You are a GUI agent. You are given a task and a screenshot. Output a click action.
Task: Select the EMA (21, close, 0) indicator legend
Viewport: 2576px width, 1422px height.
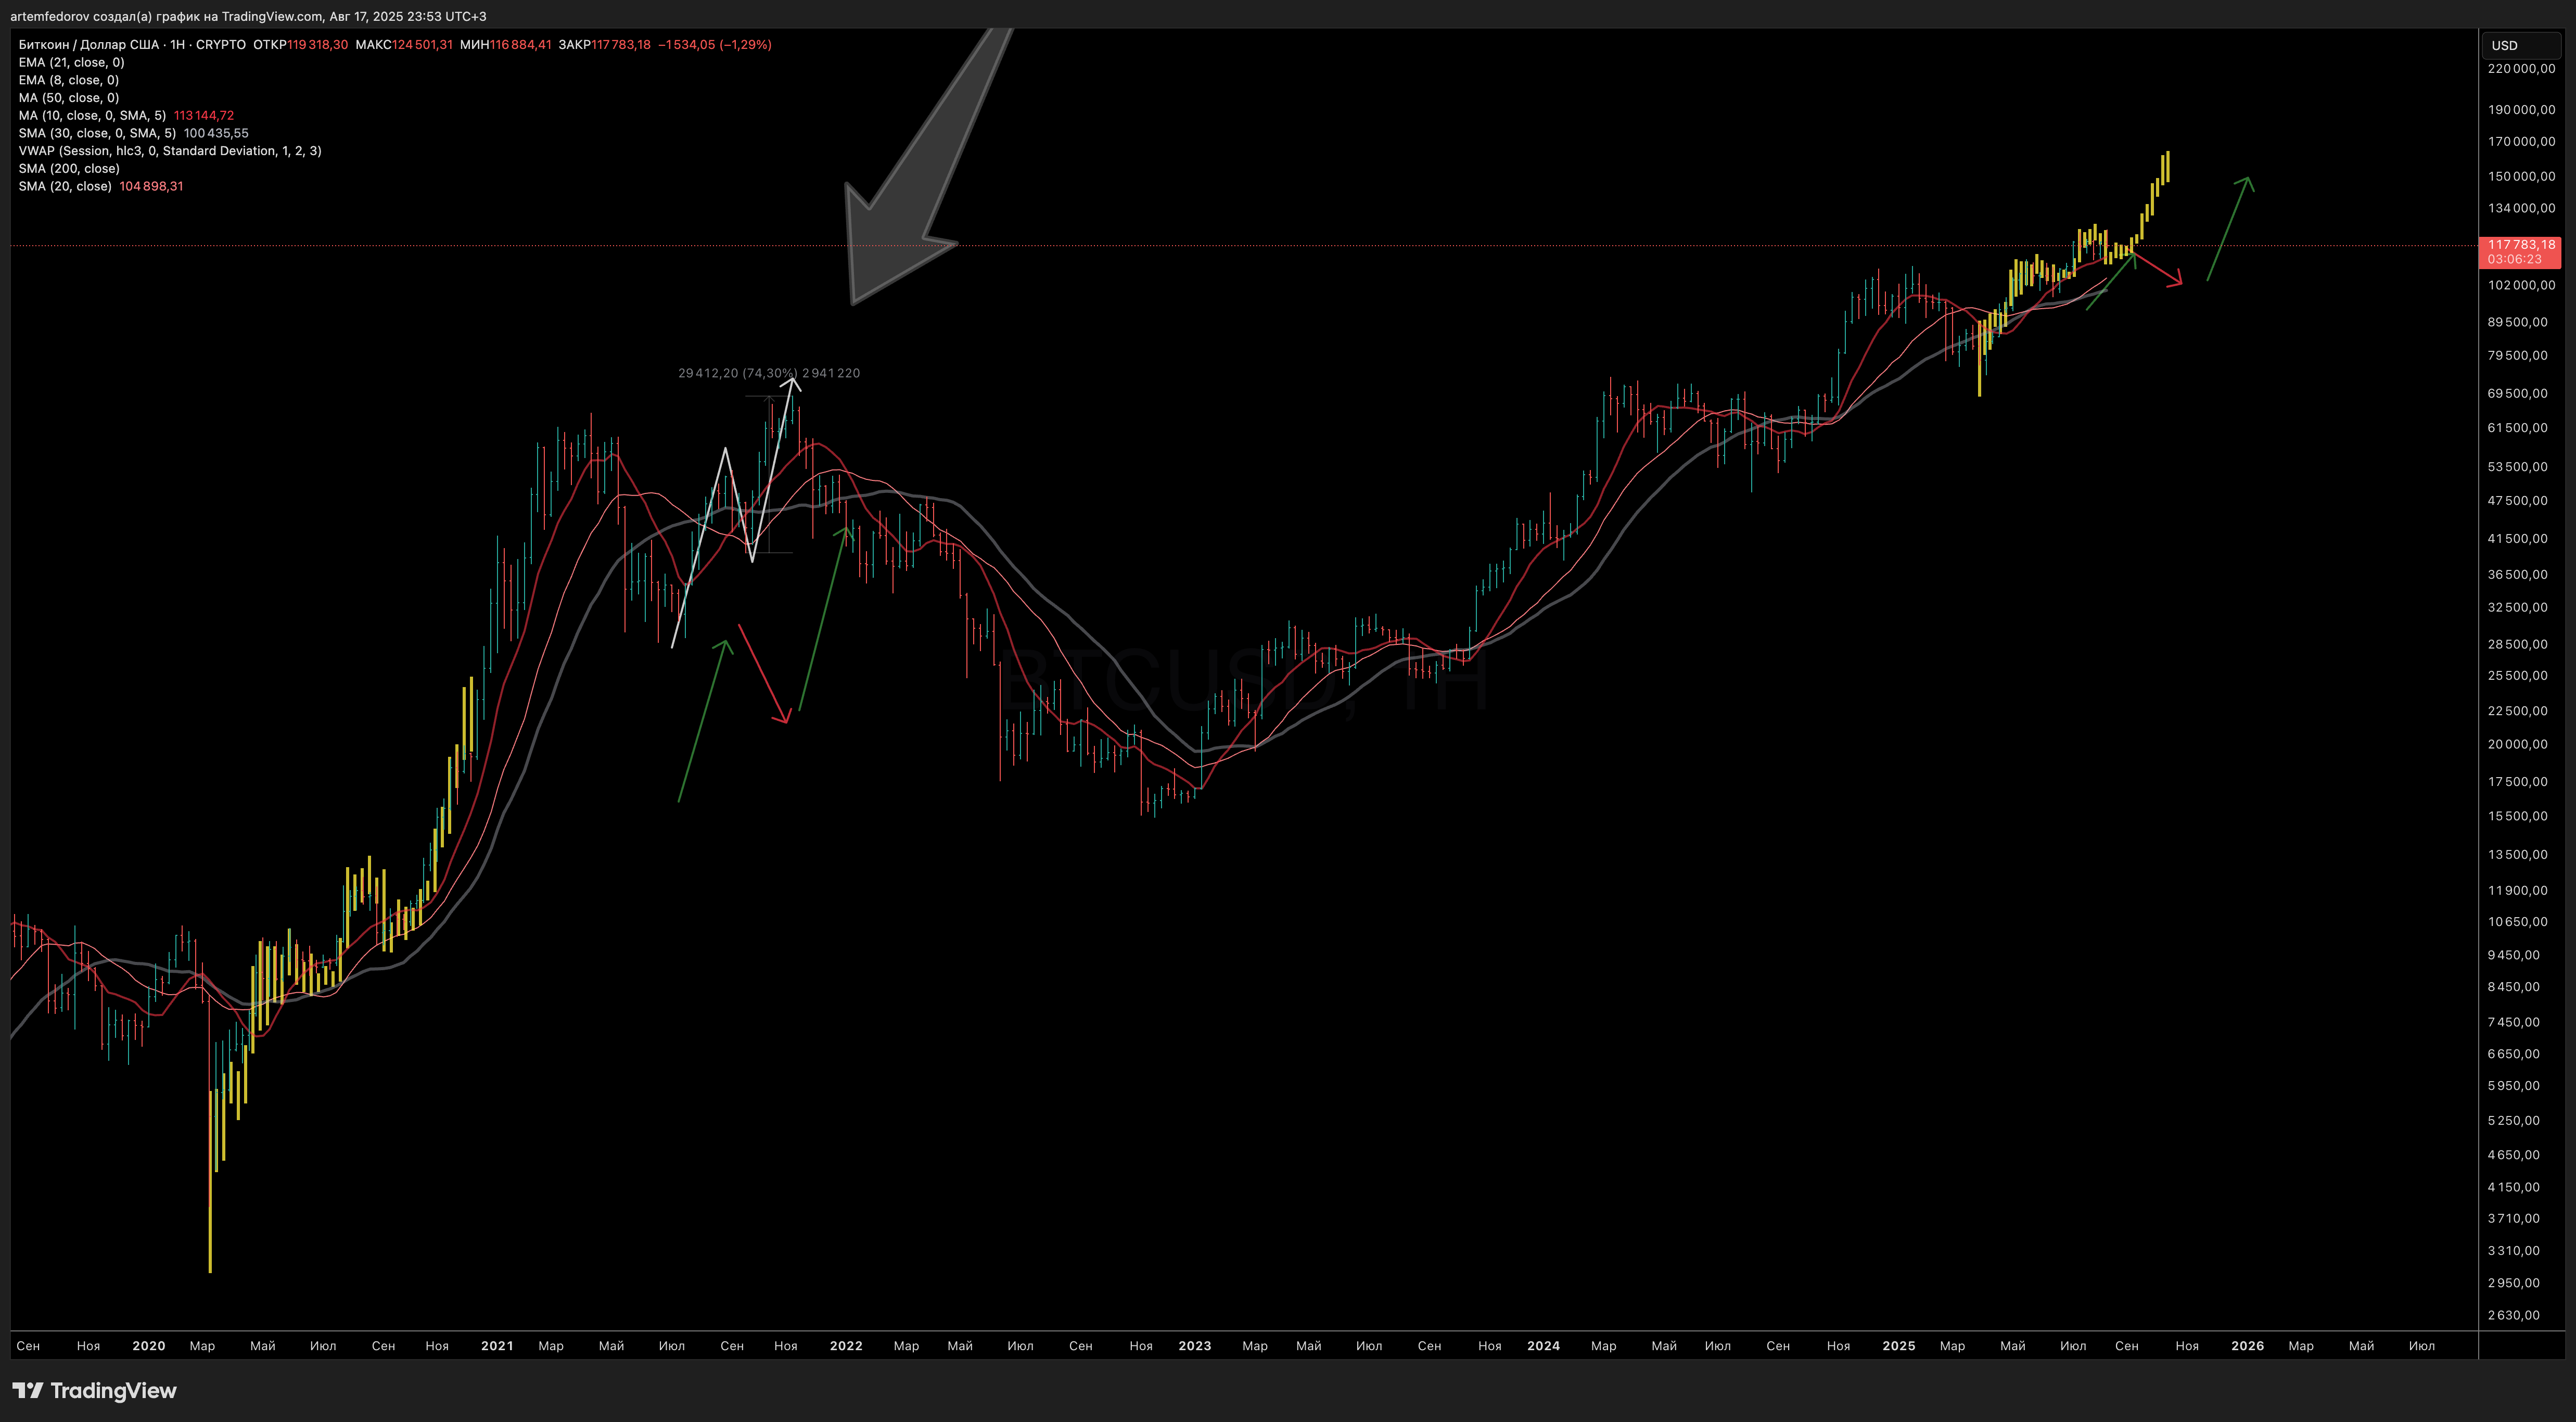click(x=72, y=62)
